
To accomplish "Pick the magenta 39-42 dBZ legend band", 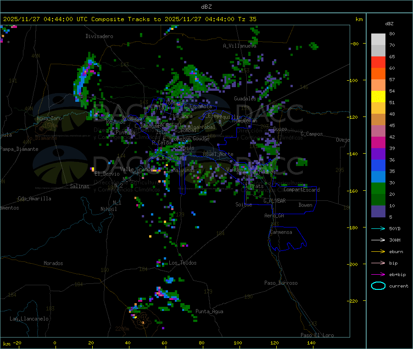I will [378, 142].
